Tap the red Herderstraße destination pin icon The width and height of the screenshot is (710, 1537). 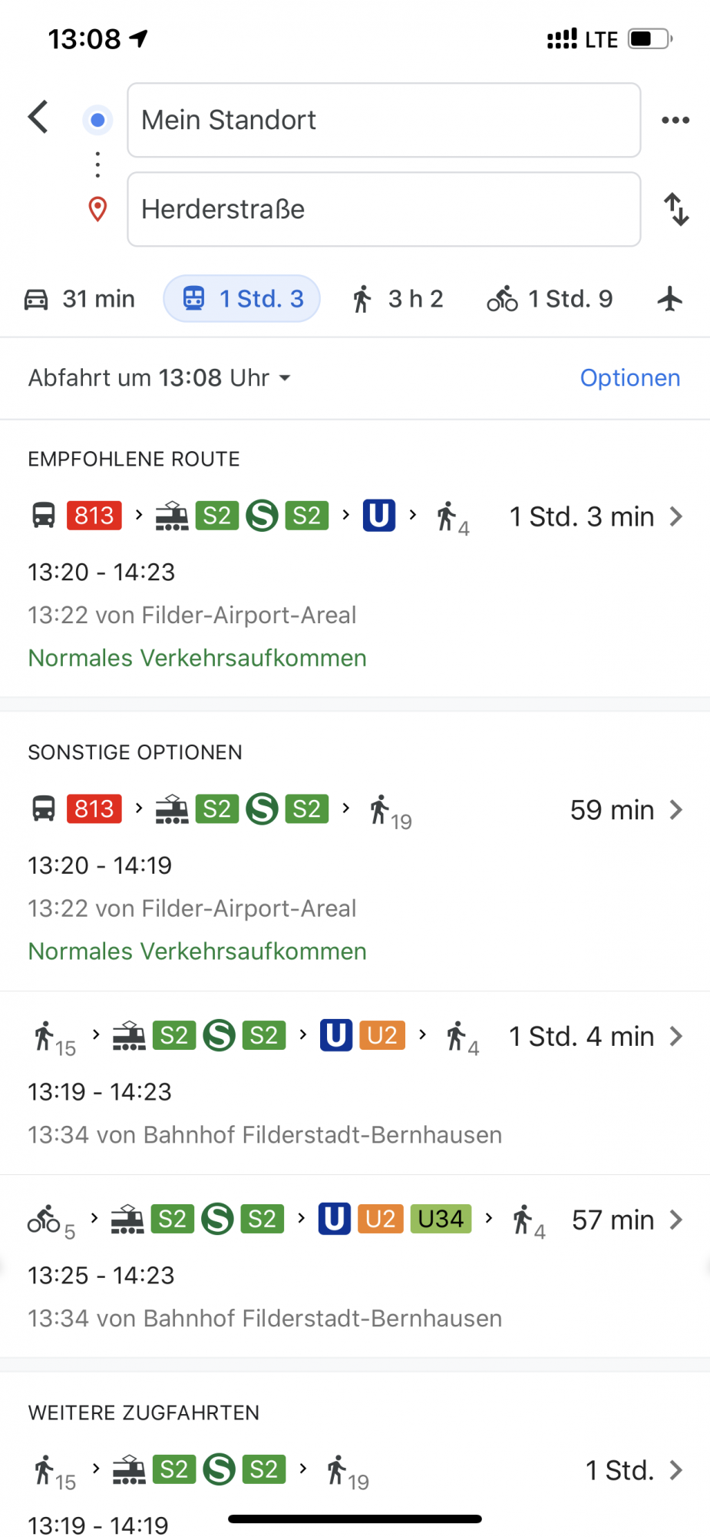[x=97, y=209]
